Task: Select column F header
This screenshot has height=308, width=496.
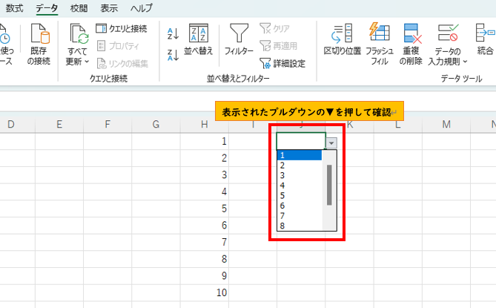Action: [x=108, y=125]
